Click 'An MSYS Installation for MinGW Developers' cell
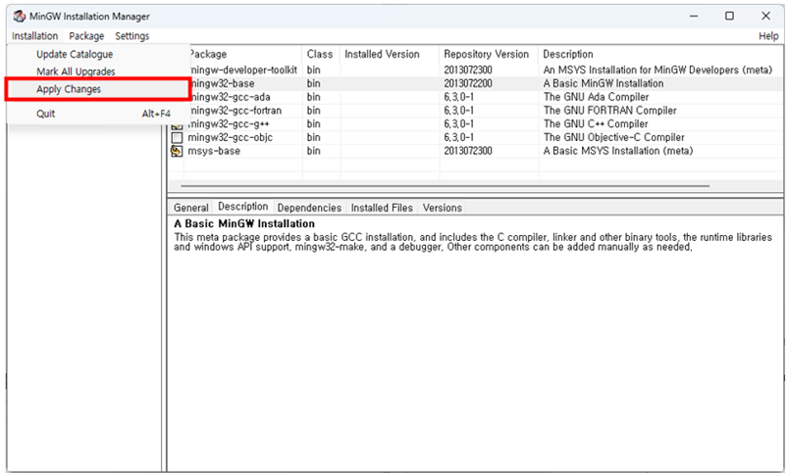The height and width of the screenshot is (473, 786). point(657,71)
